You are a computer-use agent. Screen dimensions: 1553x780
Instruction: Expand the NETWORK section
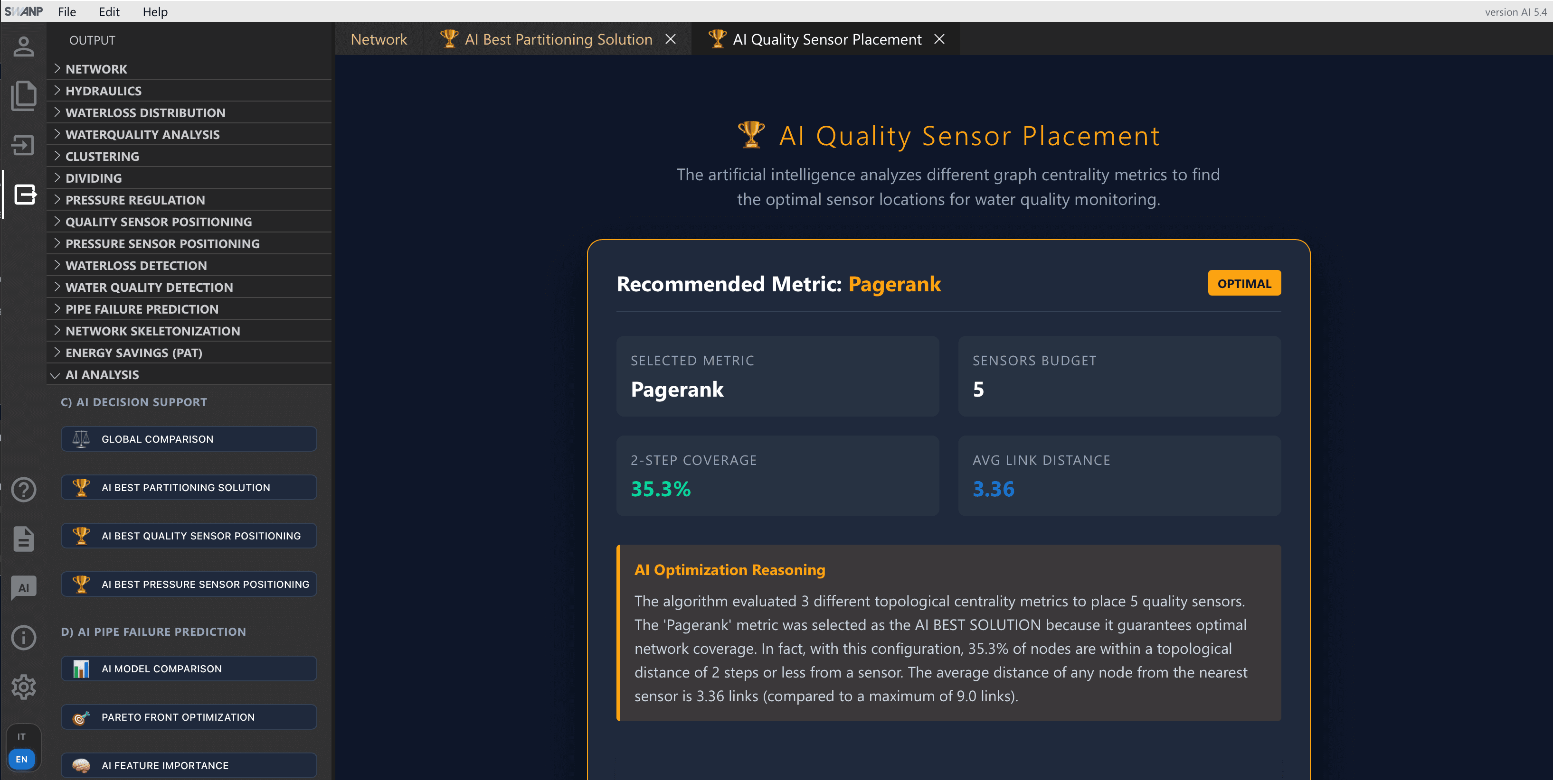pyautogui.click(x=189, y=69)
